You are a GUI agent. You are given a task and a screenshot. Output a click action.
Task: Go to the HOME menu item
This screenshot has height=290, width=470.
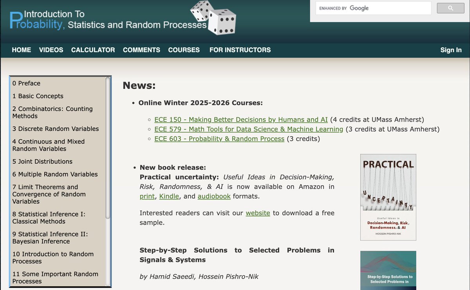[x=22, y=50]
